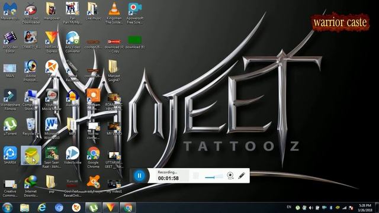Pause the screen recording

pyautogui.click(x=139, y=176)
